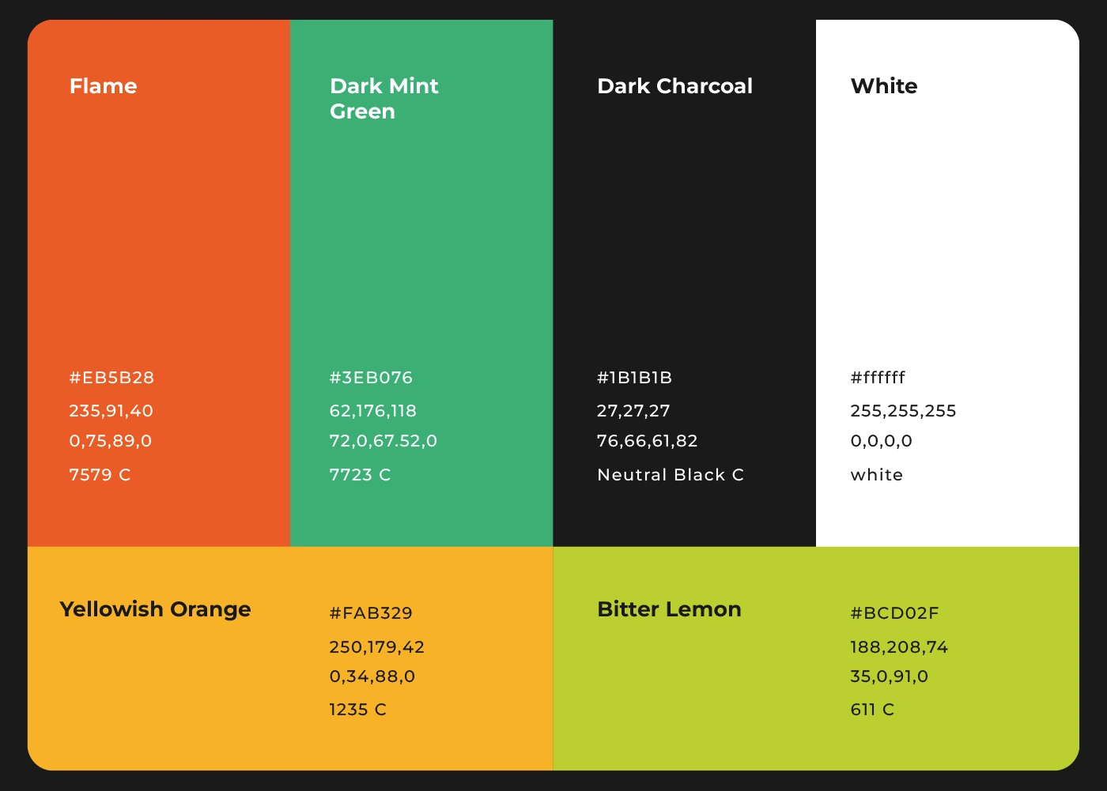Click the Bitter Lemon heading

670,609
